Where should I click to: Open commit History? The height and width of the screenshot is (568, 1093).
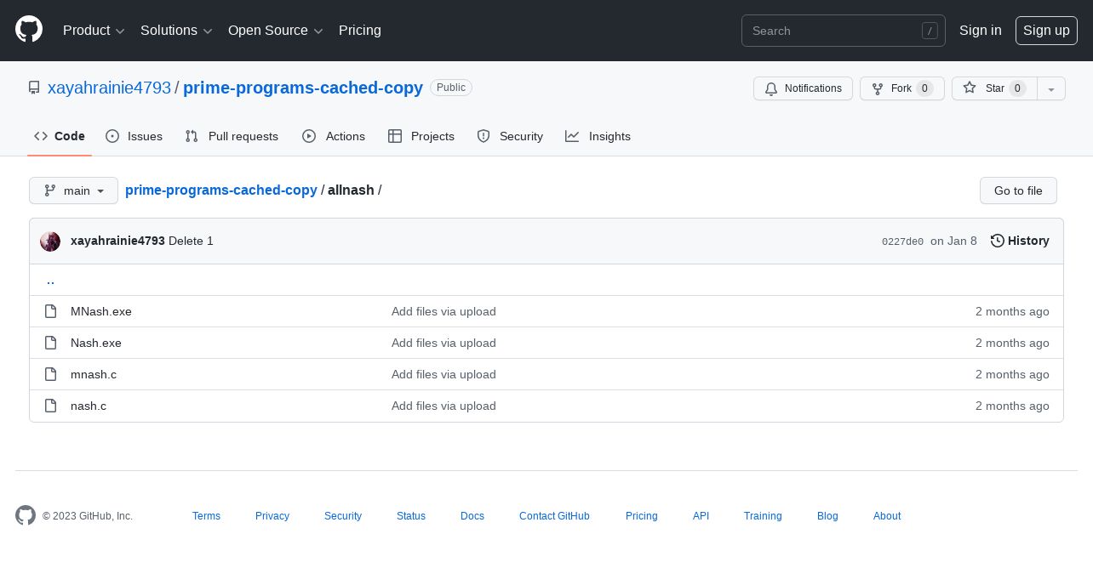click(1020, 241)
